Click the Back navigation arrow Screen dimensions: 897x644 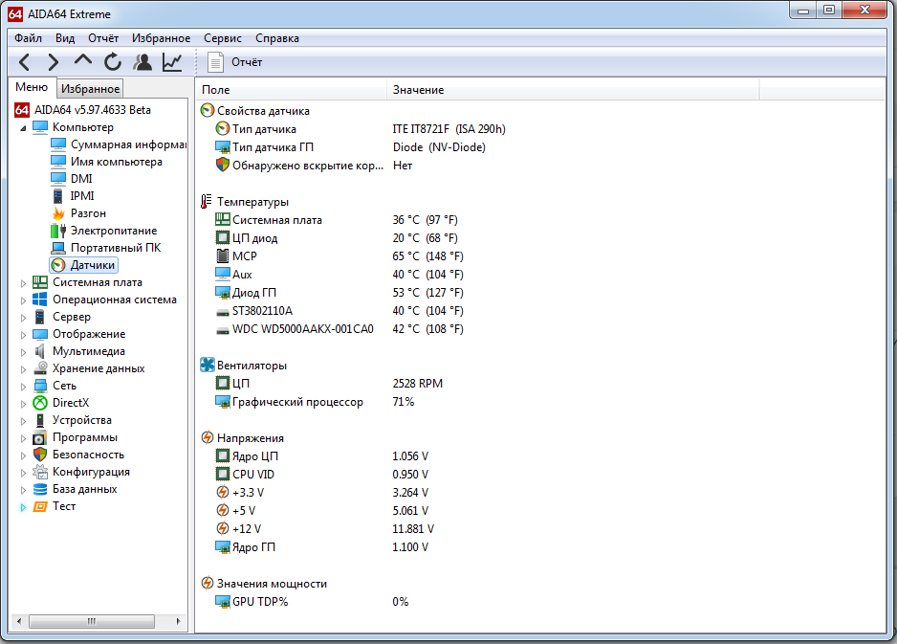click(x=25, y=62)
